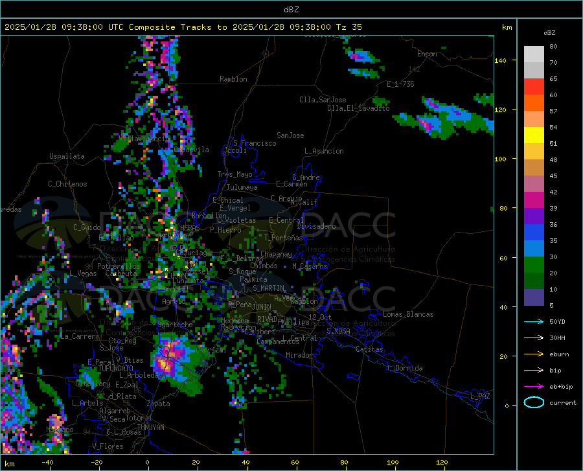Click the S_Francisco place label
The image size is (583, 471).
coord(255,143)
